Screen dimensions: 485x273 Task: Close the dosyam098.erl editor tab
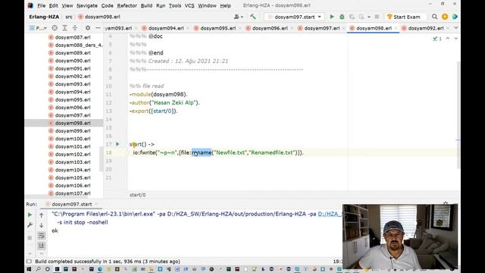396,28
